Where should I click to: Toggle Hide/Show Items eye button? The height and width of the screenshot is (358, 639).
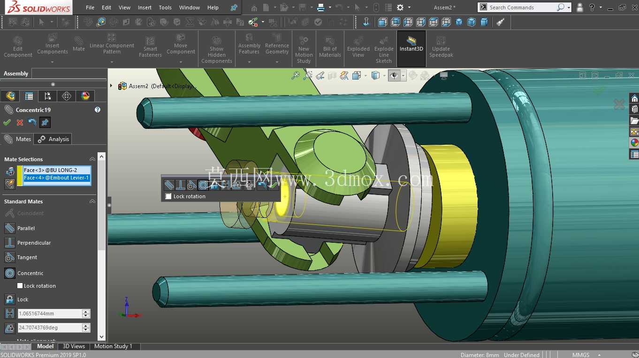click(394, 75)
